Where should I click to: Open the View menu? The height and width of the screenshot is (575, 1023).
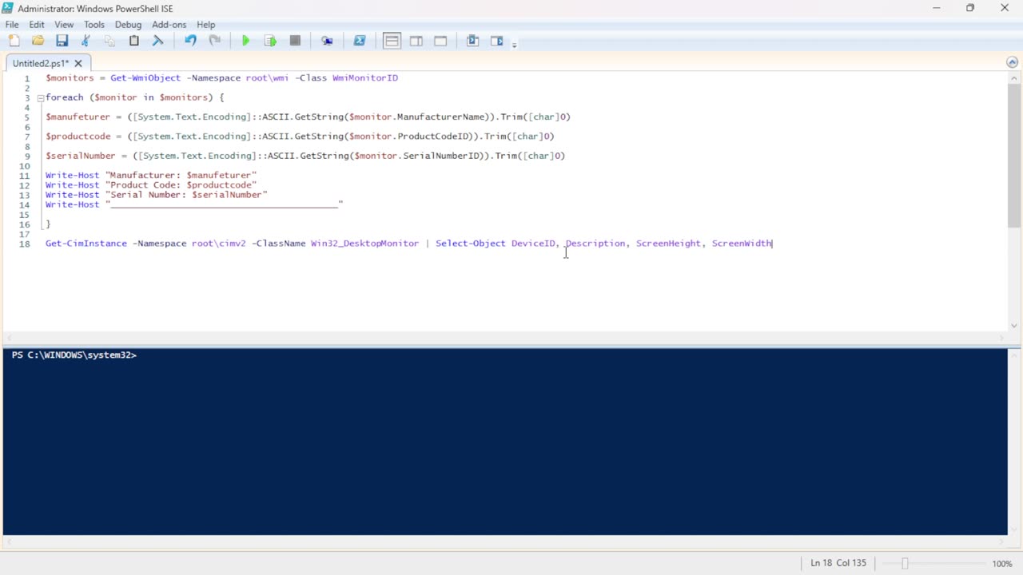(x=64, y=25)
